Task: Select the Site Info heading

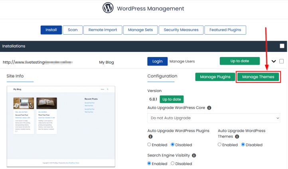Action: pos(15,76)
